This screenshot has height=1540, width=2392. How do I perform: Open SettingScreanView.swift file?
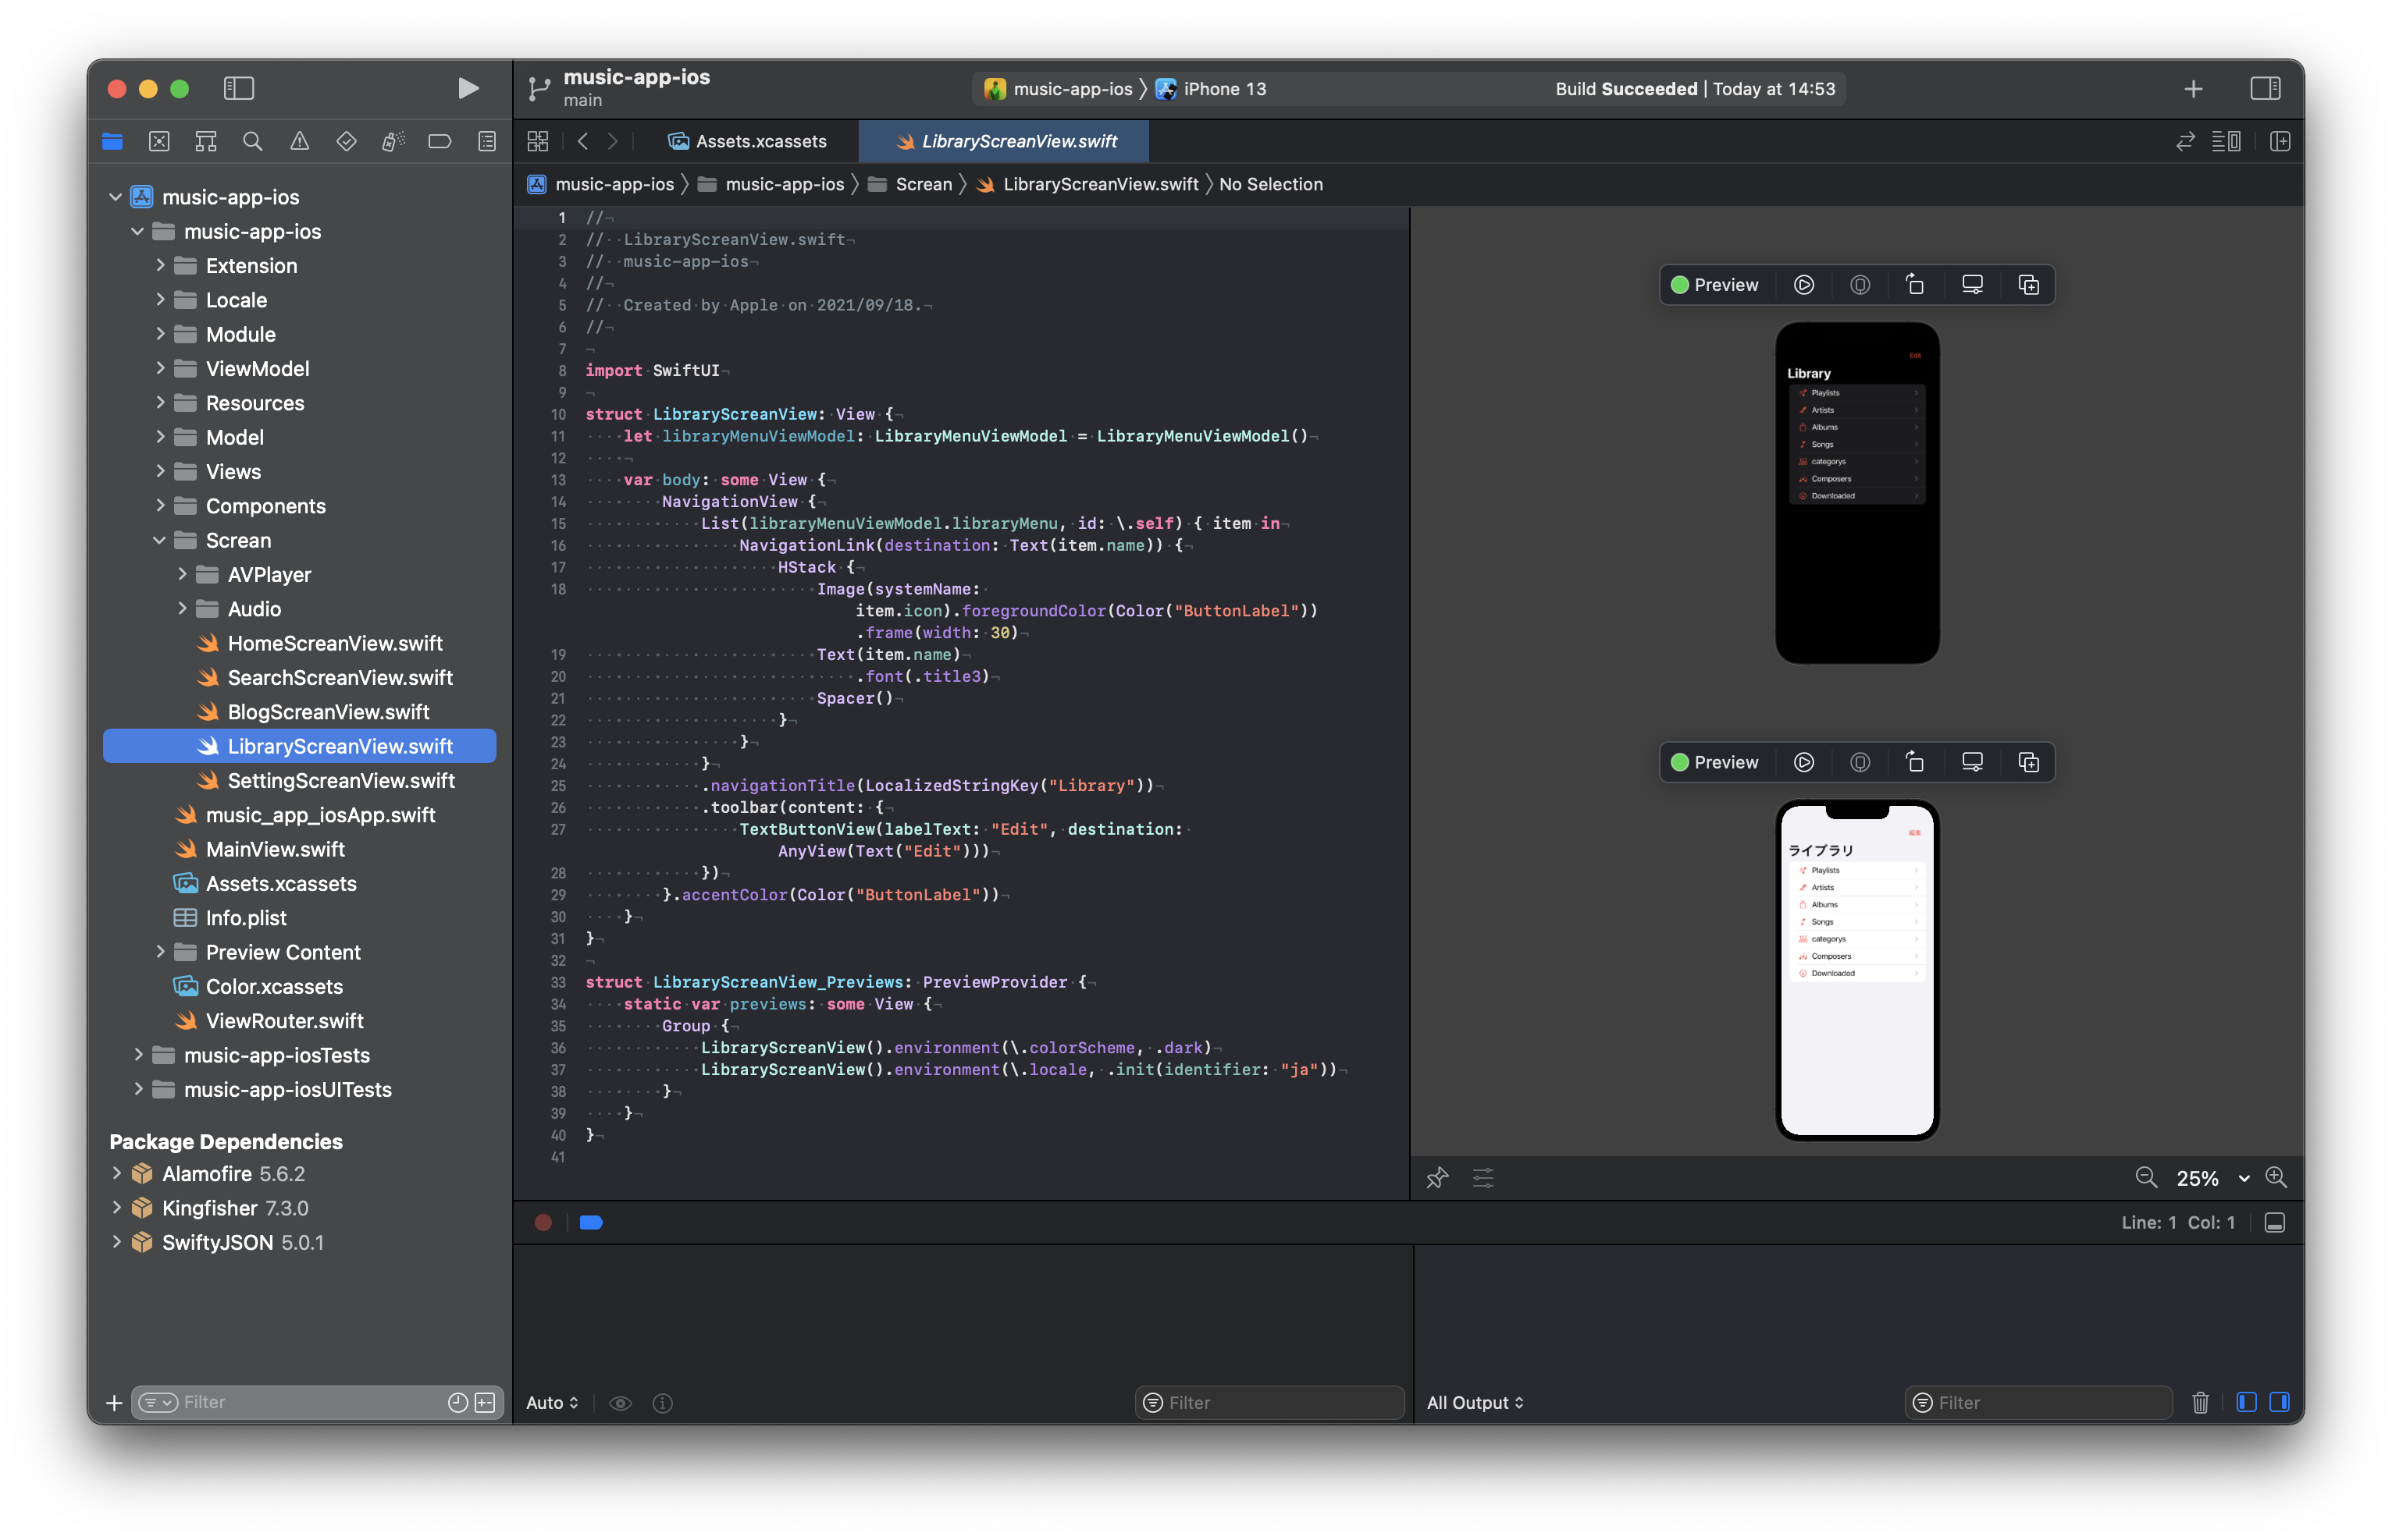[x=340, y=780]
